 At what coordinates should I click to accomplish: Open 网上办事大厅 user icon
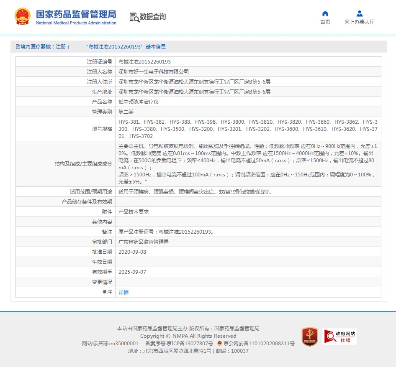pyautogui.click(x=360, y=14)
